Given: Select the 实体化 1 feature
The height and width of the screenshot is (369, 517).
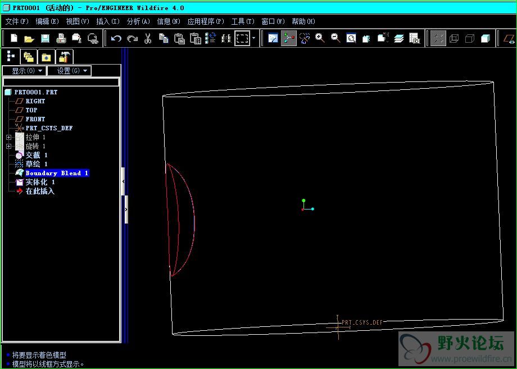Looking at the screenshot, I should (x=35, y=182).
